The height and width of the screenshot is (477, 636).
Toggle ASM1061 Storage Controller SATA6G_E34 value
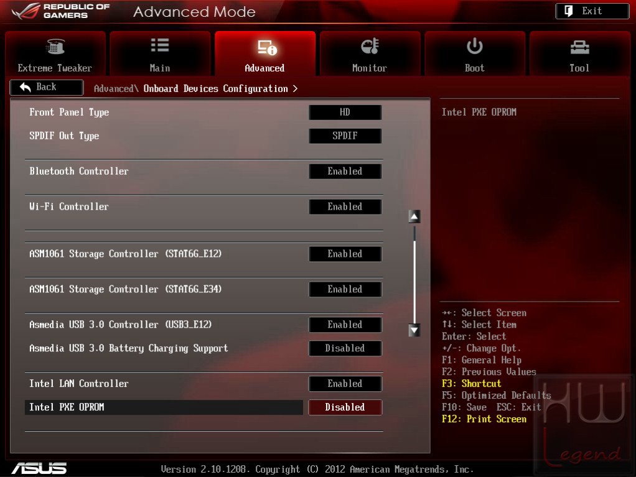coord(345,289)
